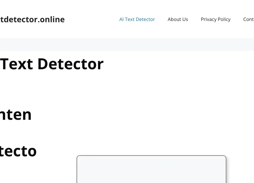Viewport: 254px width, 183px height.
Task: Open the partially visible Contact menu item
Action: click(249, 19)
